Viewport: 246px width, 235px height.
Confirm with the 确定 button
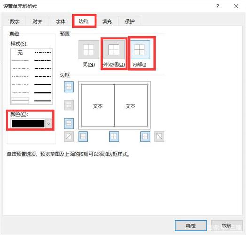pos(191,226)
